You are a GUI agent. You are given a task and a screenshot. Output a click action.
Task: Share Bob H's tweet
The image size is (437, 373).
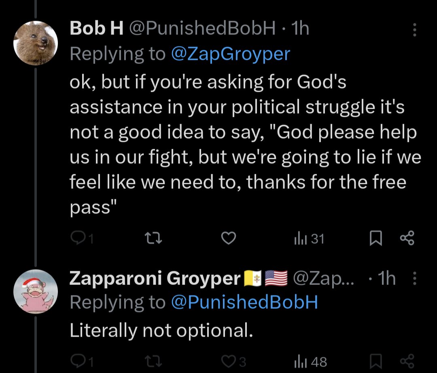pos(407,238)
